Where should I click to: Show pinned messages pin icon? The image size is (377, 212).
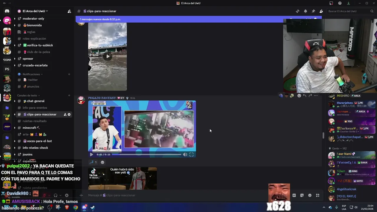click(313, 11)
